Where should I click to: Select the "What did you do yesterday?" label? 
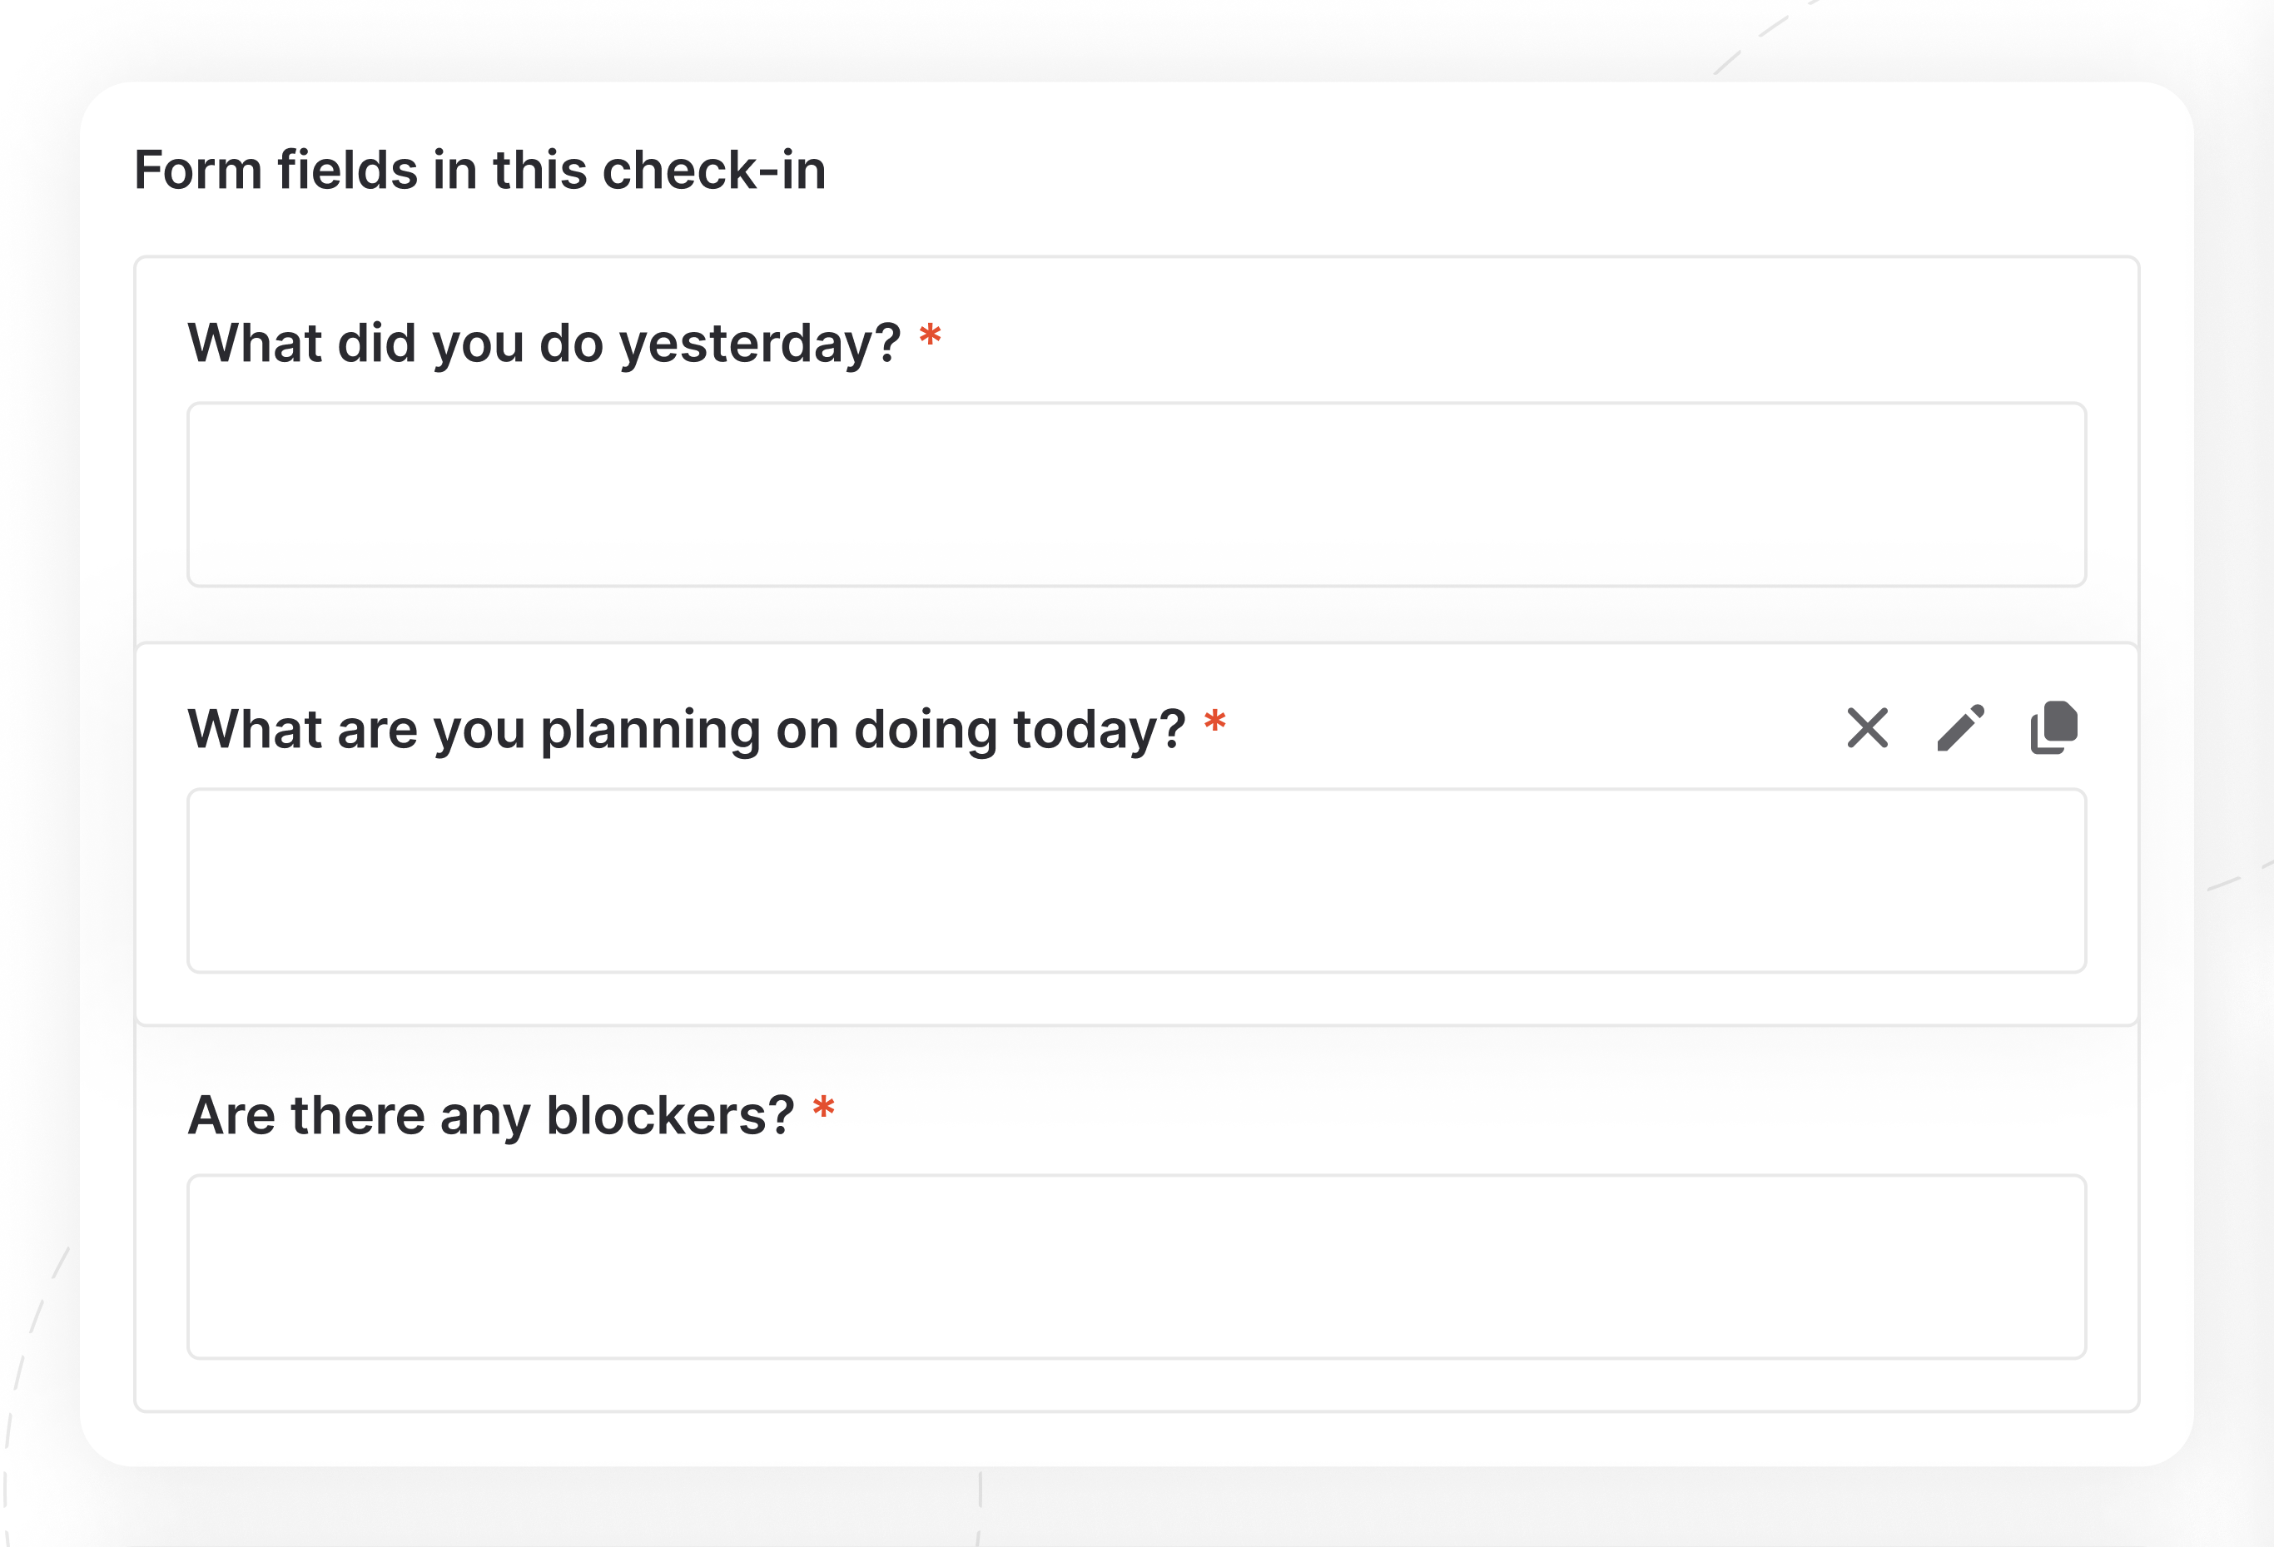[x=543, y=344]
